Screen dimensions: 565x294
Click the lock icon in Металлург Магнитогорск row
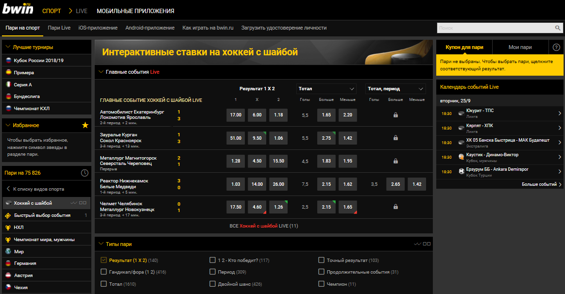tap(395, 161)
